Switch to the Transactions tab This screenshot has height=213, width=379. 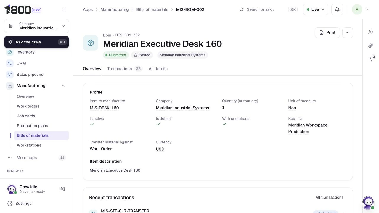pyautogui.click(x=125, y=69)
